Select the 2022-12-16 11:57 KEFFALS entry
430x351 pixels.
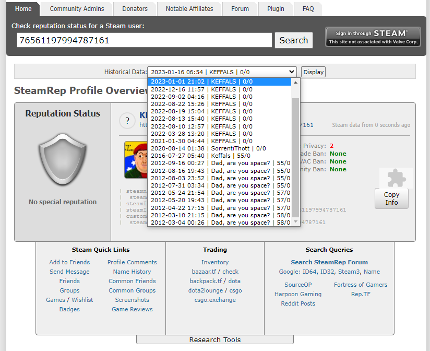tap(201, 89)
